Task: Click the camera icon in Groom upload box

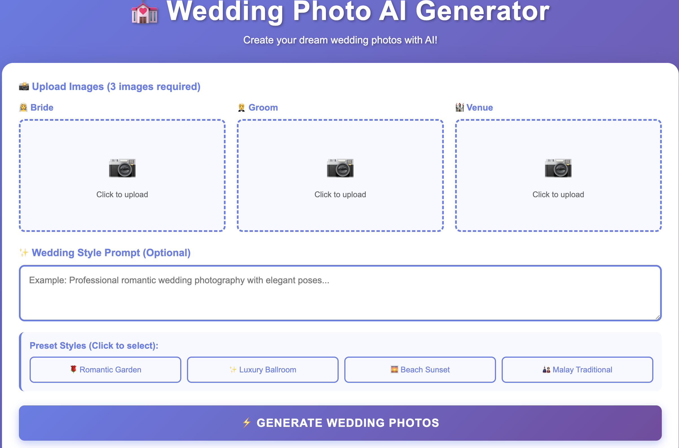Action: [x=340, y=168]
